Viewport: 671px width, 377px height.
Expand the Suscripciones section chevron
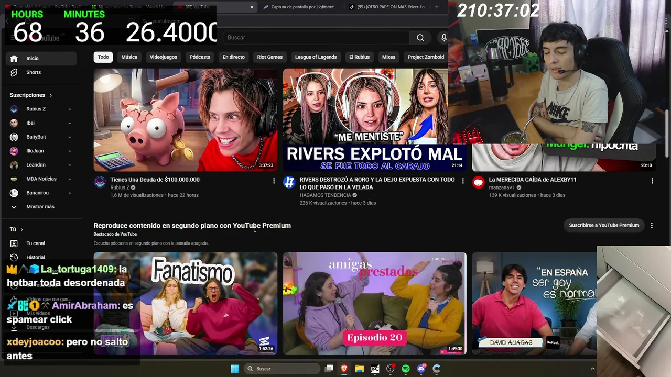pos(51,95)
